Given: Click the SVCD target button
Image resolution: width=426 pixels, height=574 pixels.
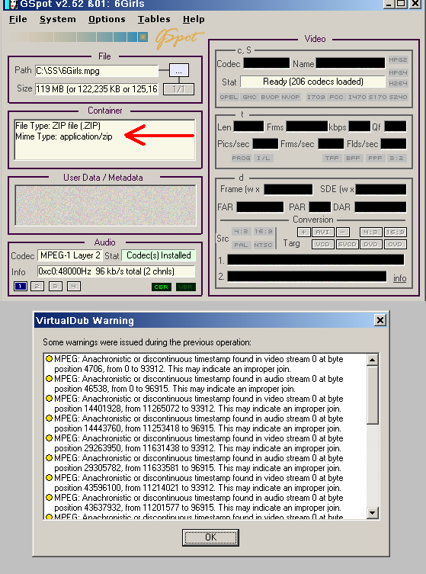Looking at the screenshot, I should point(347,244).
